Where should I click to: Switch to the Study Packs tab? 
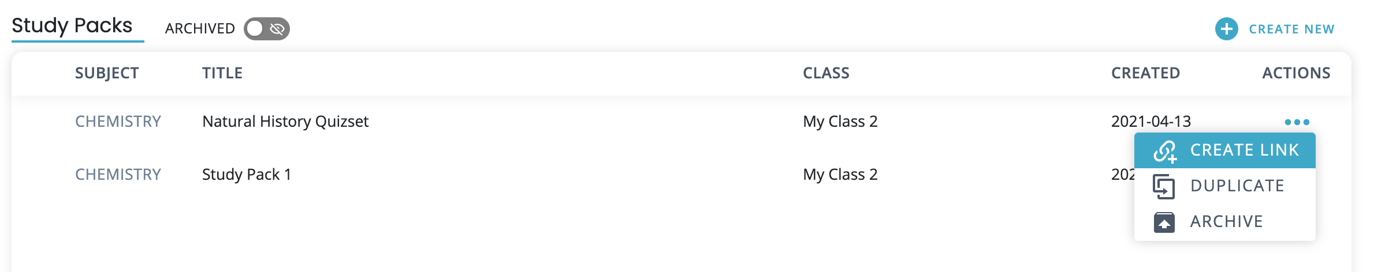tap(72, 26)
